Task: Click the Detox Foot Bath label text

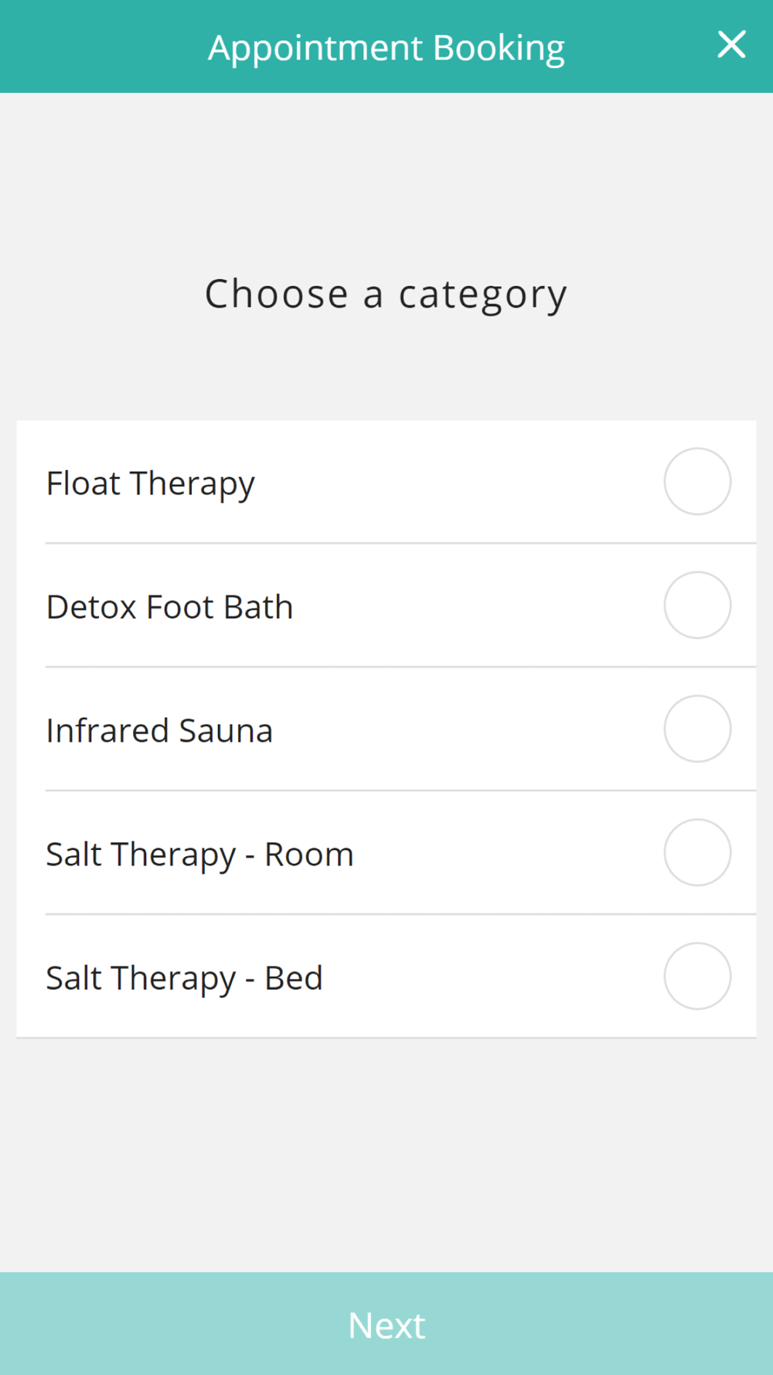Action: coord(169,607)
